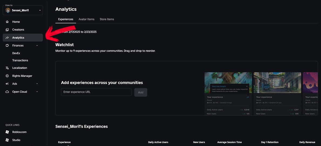This screenshot has height=146, width=321.
Task: Go to Creations in the sidebar
Action: [x=18, y=30]
